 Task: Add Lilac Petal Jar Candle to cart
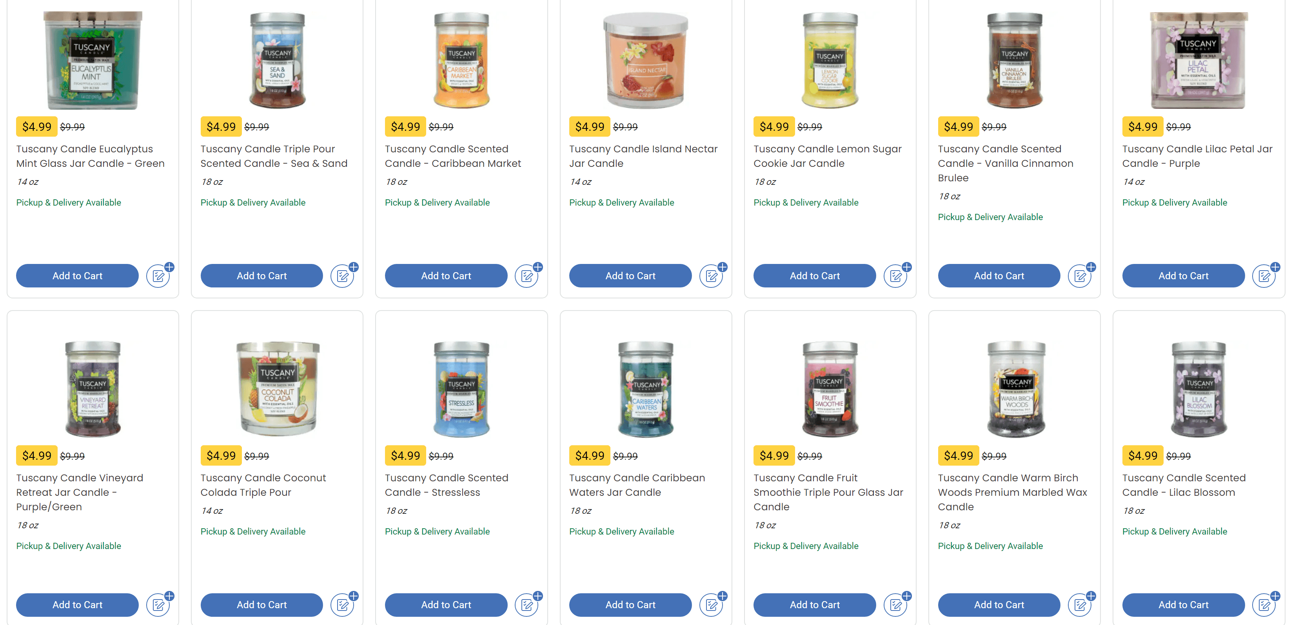(x=1183, y=276)
